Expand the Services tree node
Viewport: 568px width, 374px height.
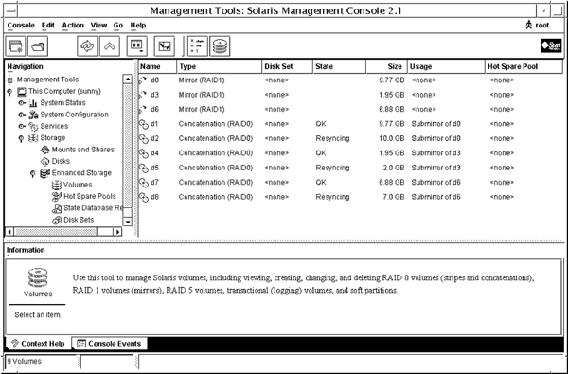[x=22, y=126]
